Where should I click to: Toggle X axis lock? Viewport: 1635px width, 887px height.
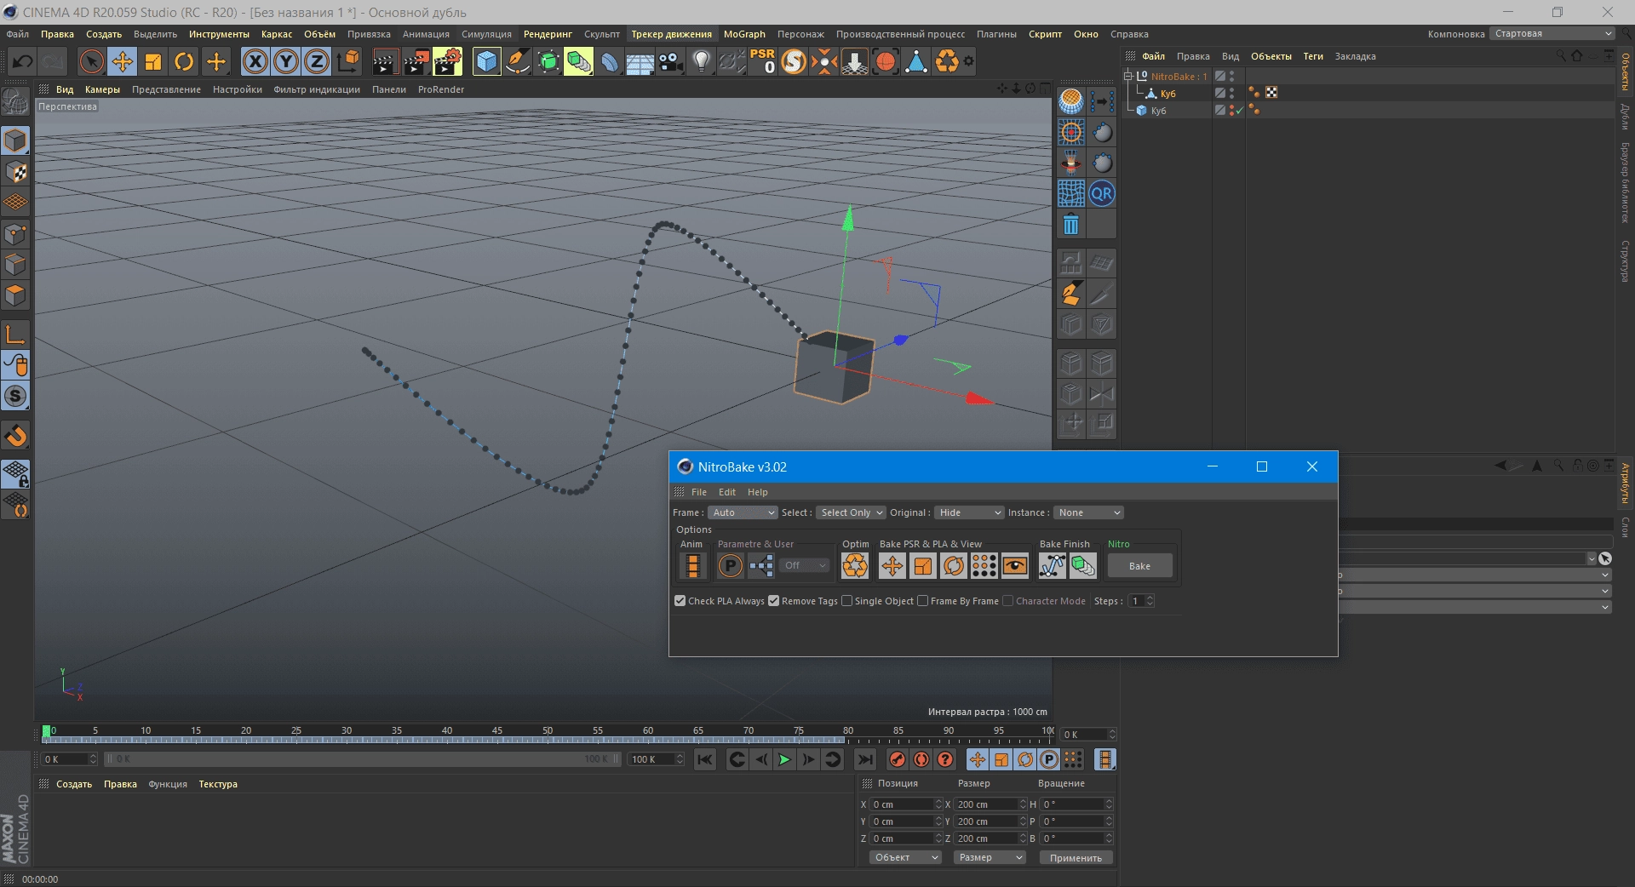click(255, 61)
